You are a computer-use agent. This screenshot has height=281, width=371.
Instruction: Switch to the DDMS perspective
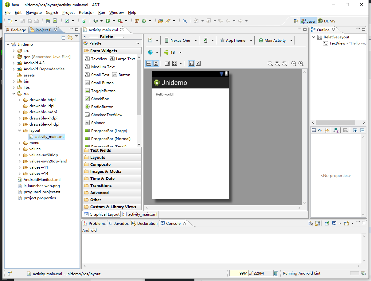(327, 21)
